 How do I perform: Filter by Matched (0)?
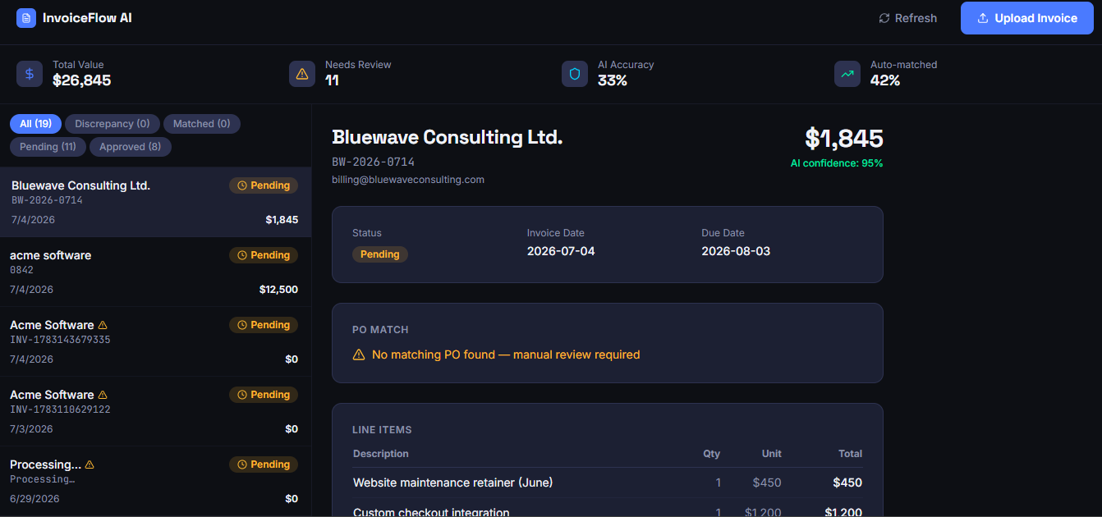(202, 124)
